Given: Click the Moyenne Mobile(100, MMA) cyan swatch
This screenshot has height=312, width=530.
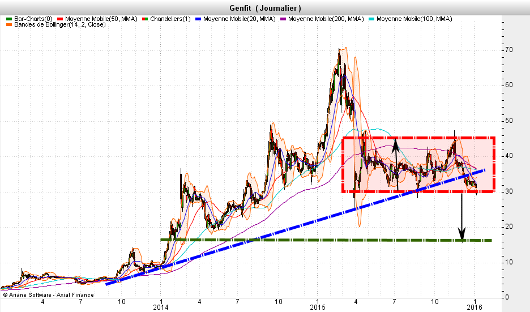Looking at the screenshot, I should pos(371,19).
